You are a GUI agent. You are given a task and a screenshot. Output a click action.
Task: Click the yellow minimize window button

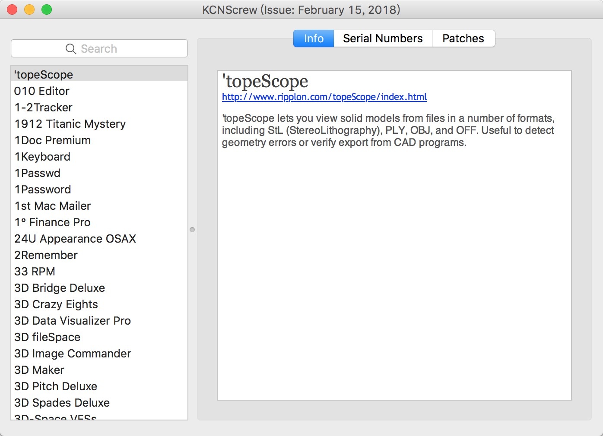(29, 9)
